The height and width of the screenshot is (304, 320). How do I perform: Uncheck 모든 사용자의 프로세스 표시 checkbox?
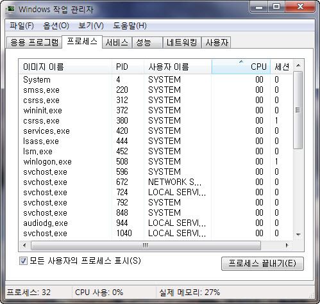pos(23,261)
